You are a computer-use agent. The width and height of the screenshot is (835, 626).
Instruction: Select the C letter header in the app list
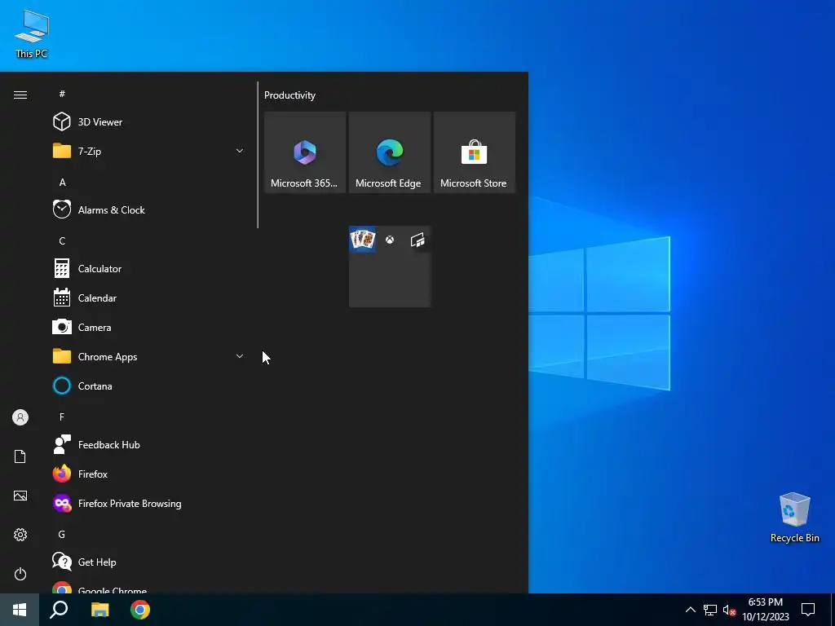pos(62,241)
